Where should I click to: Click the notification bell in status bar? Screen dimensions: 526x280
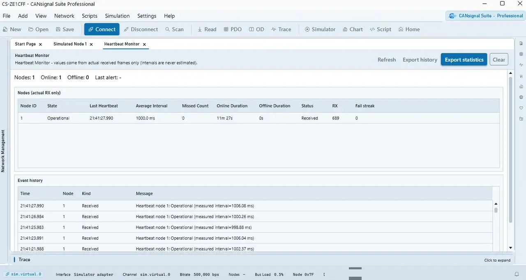(x=517, y=274)
